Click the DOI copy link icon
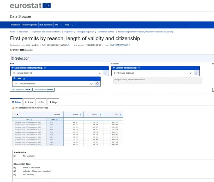 (x=68, y=45)
